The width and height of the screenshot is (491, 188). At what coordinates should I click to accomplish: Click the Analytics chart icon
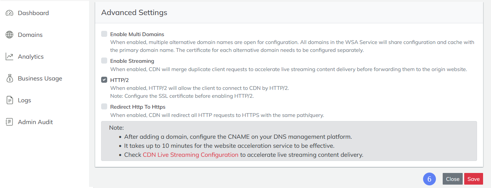pyautogui.click(x=9, y=57)
